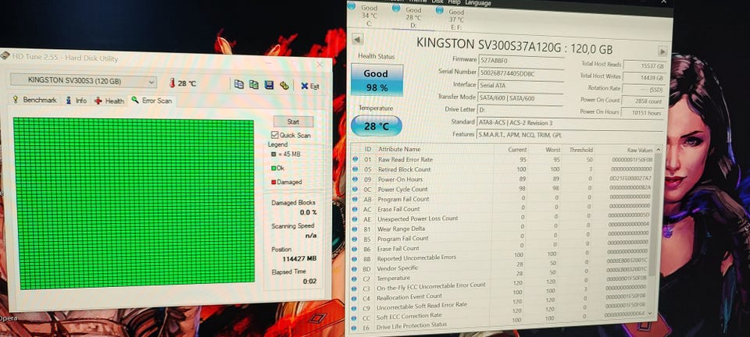Image resolution: width=750 pixels, height=337 pixels.
Task: Select drive E: F: Good 37 °C
Action: click(x=455, y=19)
